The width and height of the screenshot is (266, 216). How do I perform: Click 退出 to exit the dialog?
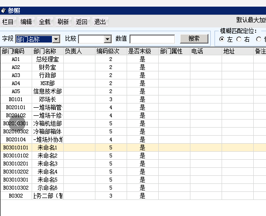100,22
